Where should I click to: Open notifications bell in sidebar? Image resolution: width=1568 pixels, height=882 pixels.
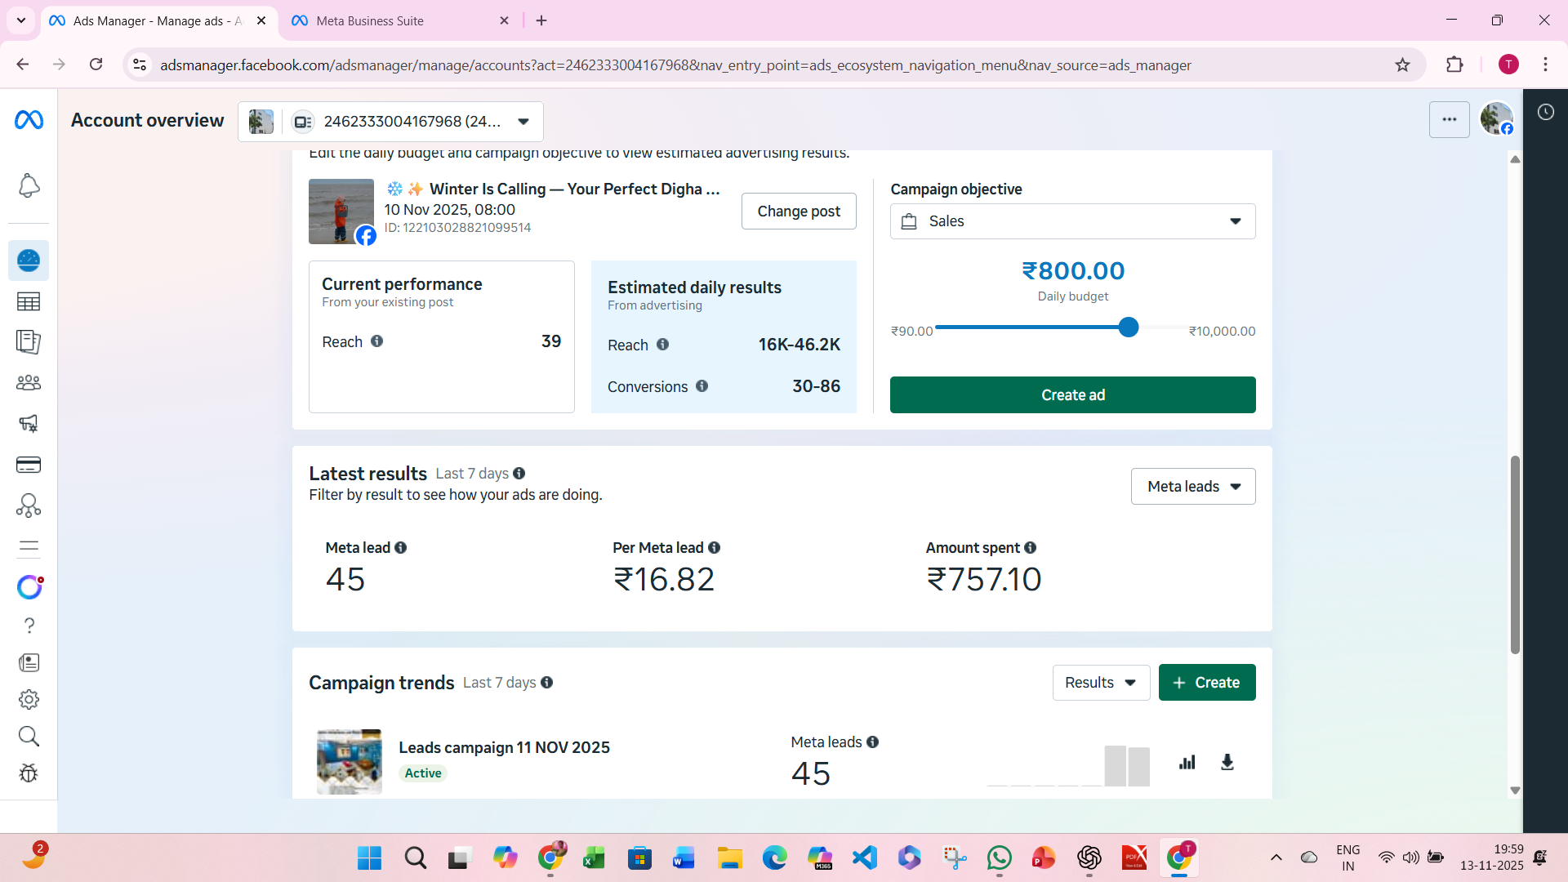(29, 186)
